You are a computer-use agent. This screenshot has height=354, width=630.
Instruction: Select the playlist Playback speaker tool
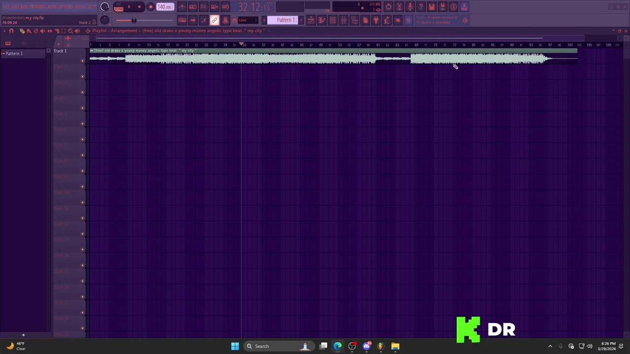pos(77,30)
